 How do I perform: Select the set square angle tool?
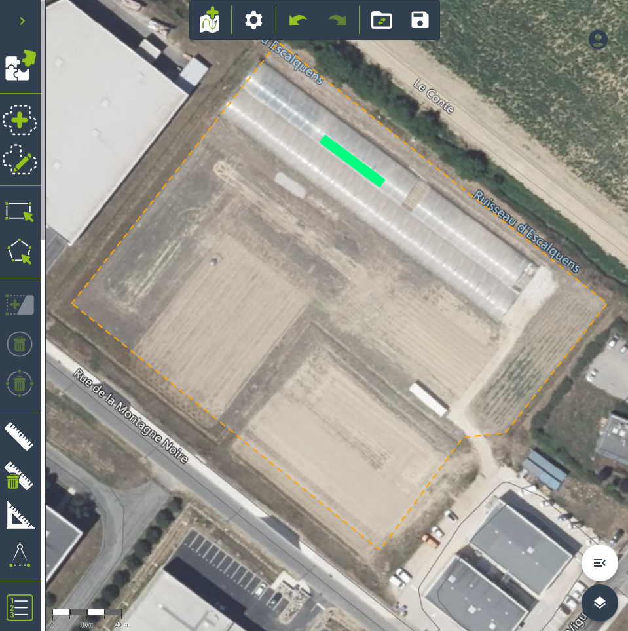20,515
